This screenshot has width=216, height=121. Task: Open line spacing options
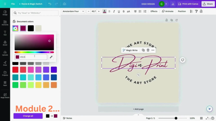click(x=145, y=11)
